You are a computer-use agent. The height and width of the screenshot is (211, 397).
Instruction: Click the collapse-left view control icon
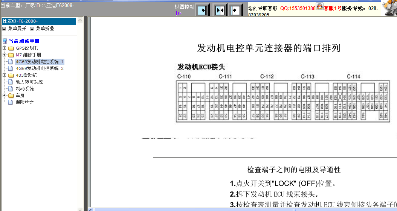pos(235,11)
